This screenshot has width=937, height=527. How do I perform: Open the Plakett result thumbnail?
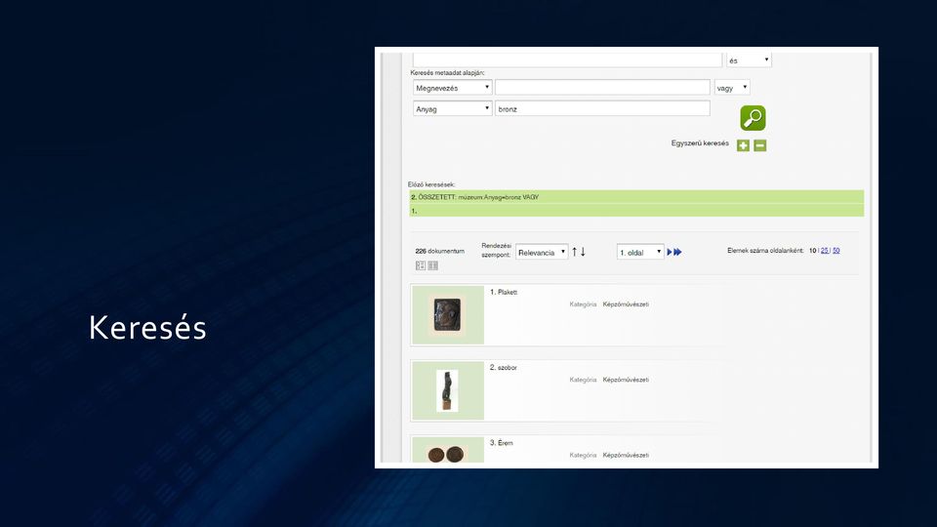pyautogui.click(x=448, y=315)
